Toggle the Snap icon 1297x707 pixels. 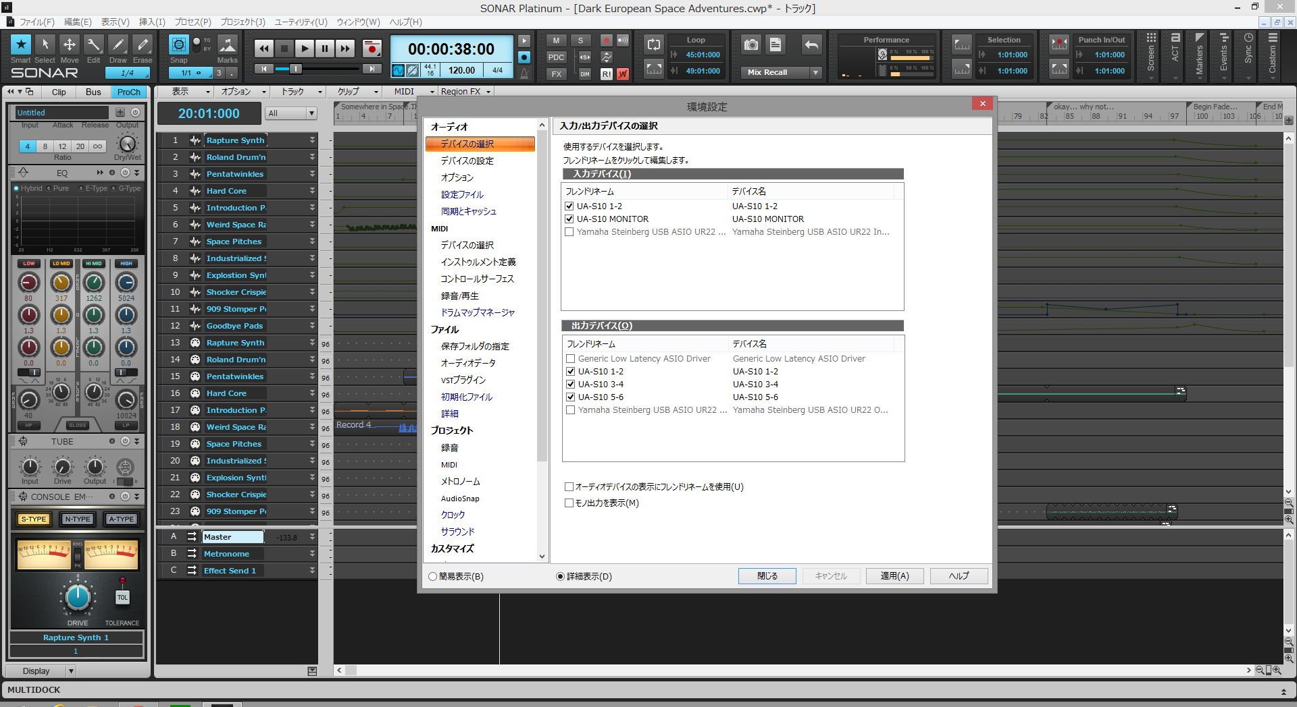178,45
